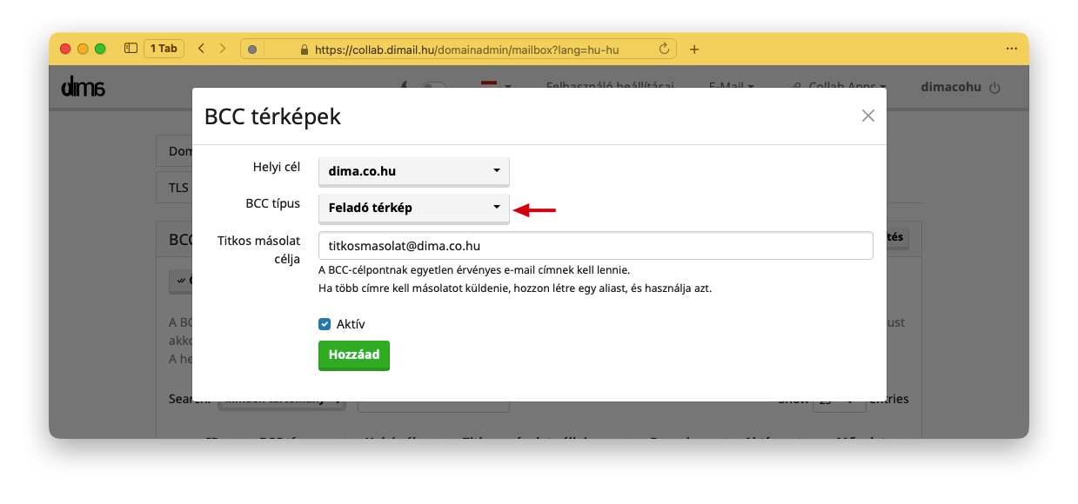The width and height of the screenshot is (1078, 504).
Task: Click the browser forward arrow
Action: coord(223,49)
